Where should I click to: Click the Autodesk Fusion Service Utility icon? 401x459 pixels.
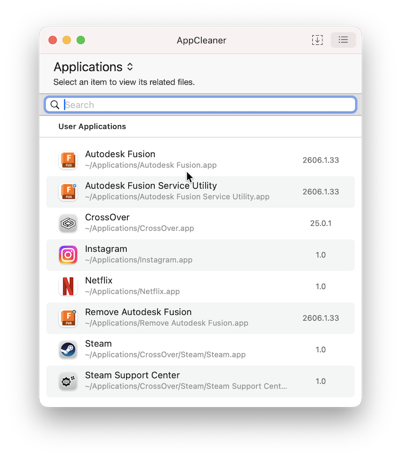(68, 192)
